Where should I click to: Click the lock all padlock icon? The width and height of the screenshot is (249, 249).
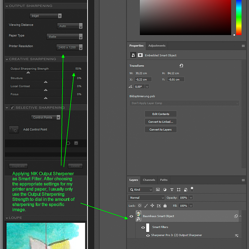pos(165,206)
